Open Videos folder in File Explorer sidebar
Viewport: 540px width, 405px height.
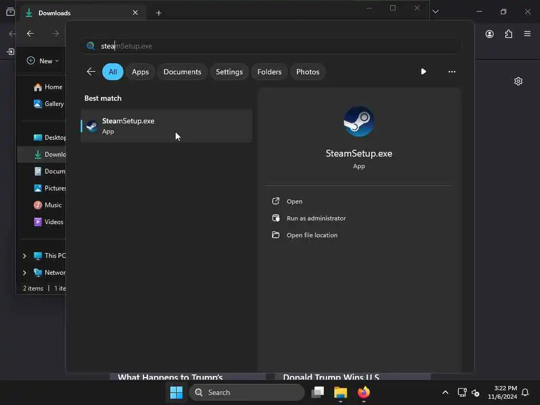coord(49,222)
